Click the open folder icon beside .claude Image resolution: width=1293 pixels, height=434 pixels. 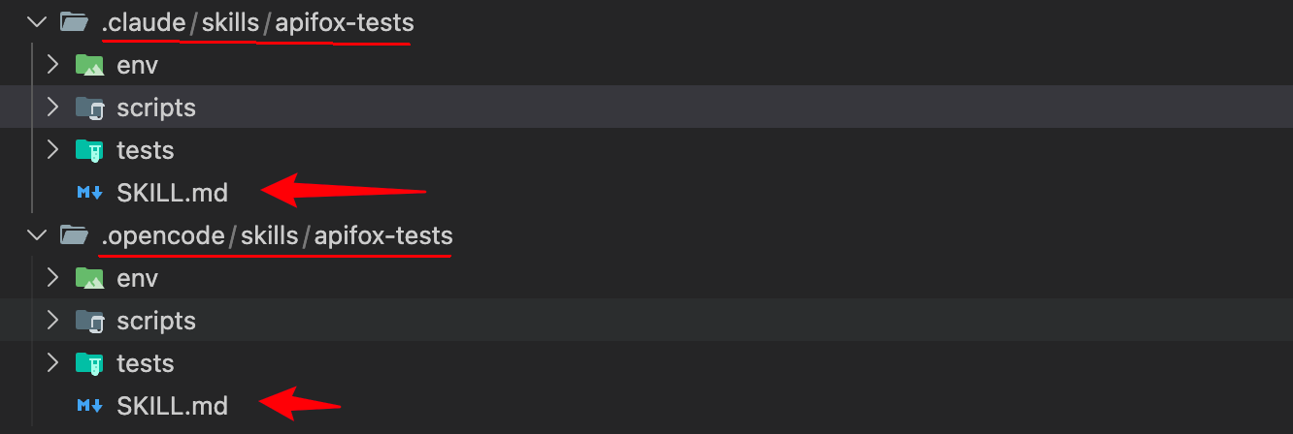point(74,22)
